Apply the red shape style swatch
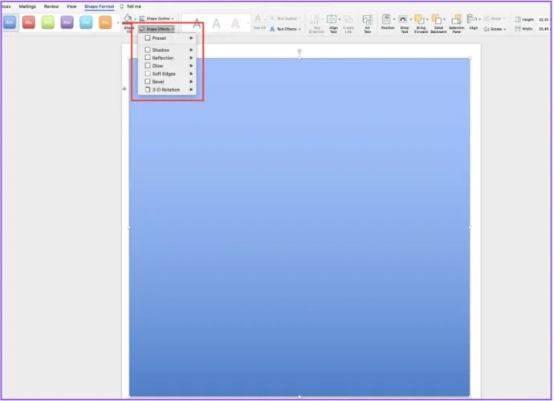554x401 pixels. coord(29,22)
